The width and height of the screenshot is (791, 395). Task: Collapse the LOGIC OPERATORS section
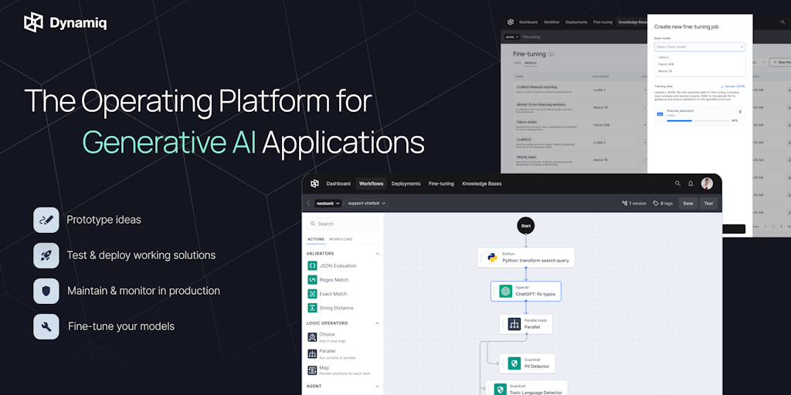click(x=377, y=323)
